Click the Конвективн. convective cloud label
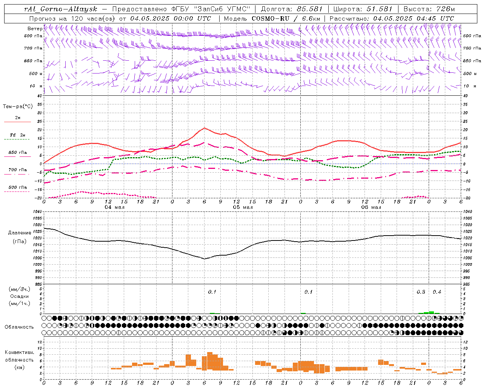The height and width of the screenshot is (386, 483). click(19, 352)
